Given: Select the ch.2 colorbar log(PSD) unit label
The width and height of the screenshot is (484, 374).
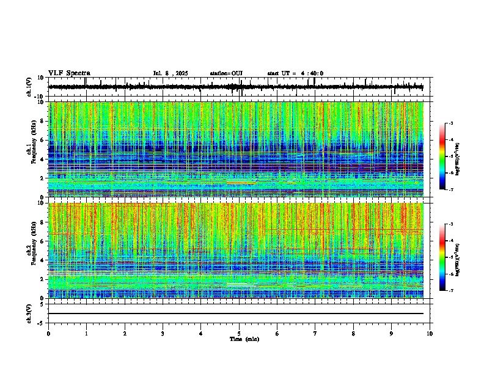Looking at the screenshot, I should click(x=458, y=260).
